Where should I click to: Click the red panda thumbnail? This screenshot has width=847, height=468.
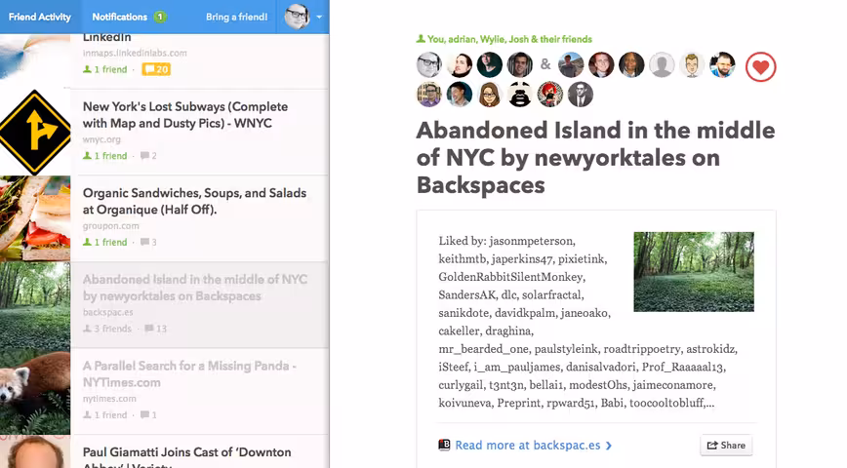(x=35, y=391)
